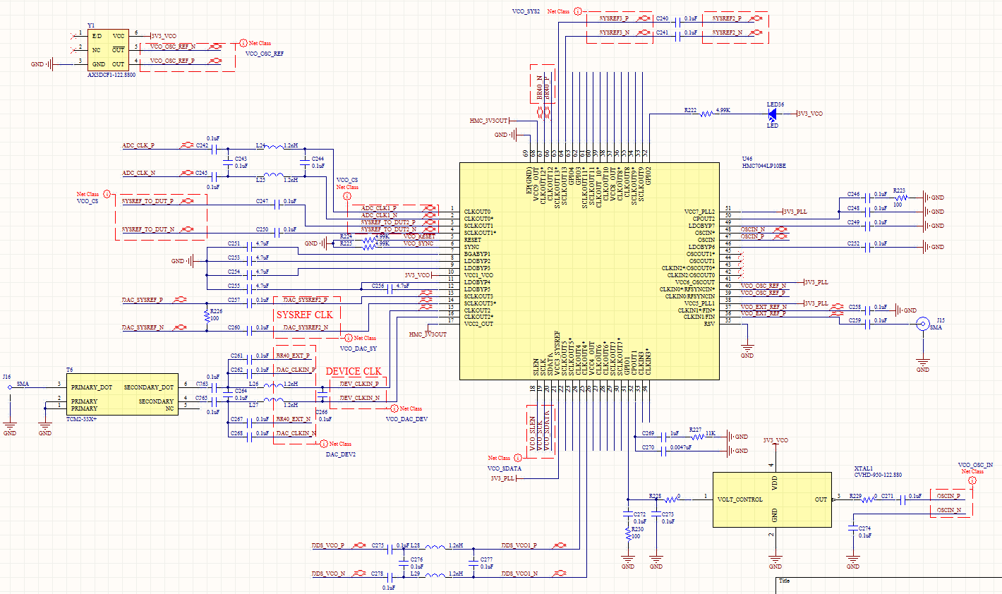Screen dimensions: 1002x594
Task: Click resistor R222 symbol
Action: tap(706, 113)
